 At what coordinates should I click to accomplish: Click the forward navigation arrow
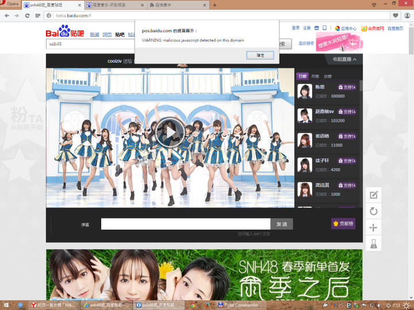[17, 15]
